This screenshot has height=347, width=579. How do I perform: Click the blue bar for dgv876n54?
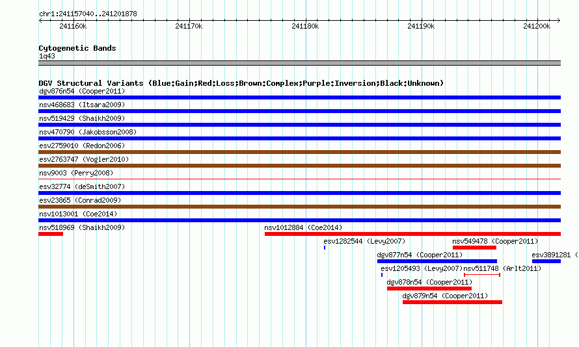pos(299,97)
